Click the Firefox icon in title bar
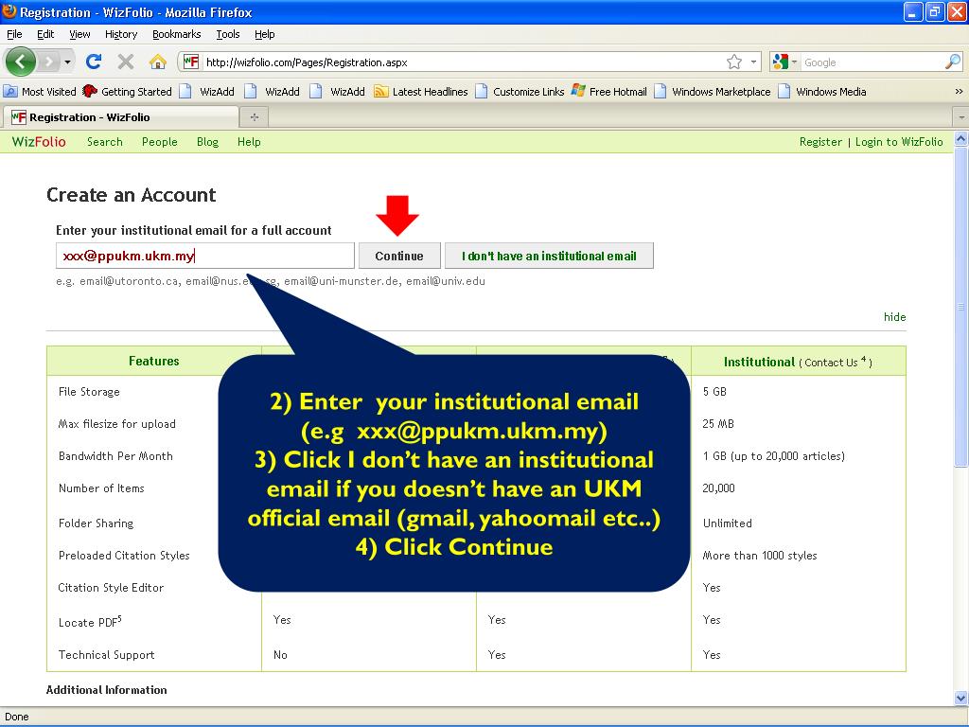969x727 pixels. click(9, 11)
